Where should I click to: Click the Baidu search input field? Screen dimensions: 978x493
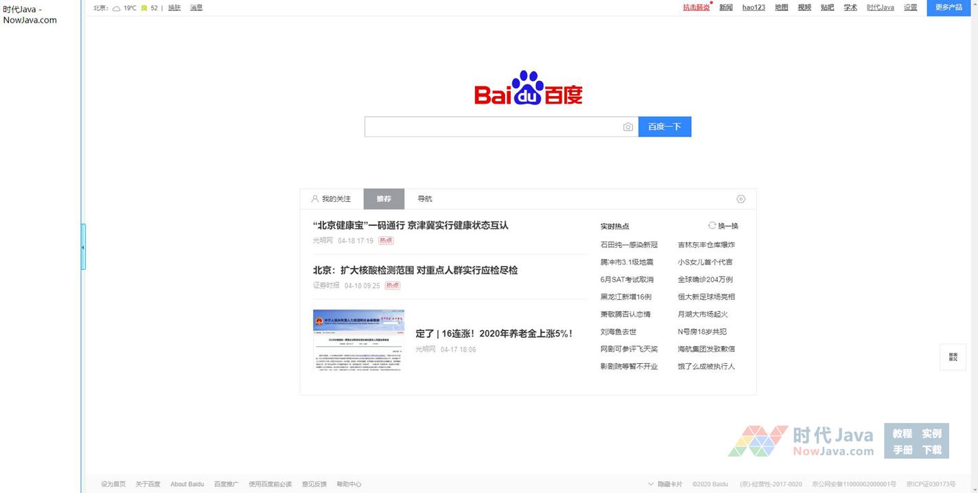click(x=492, y=127)
